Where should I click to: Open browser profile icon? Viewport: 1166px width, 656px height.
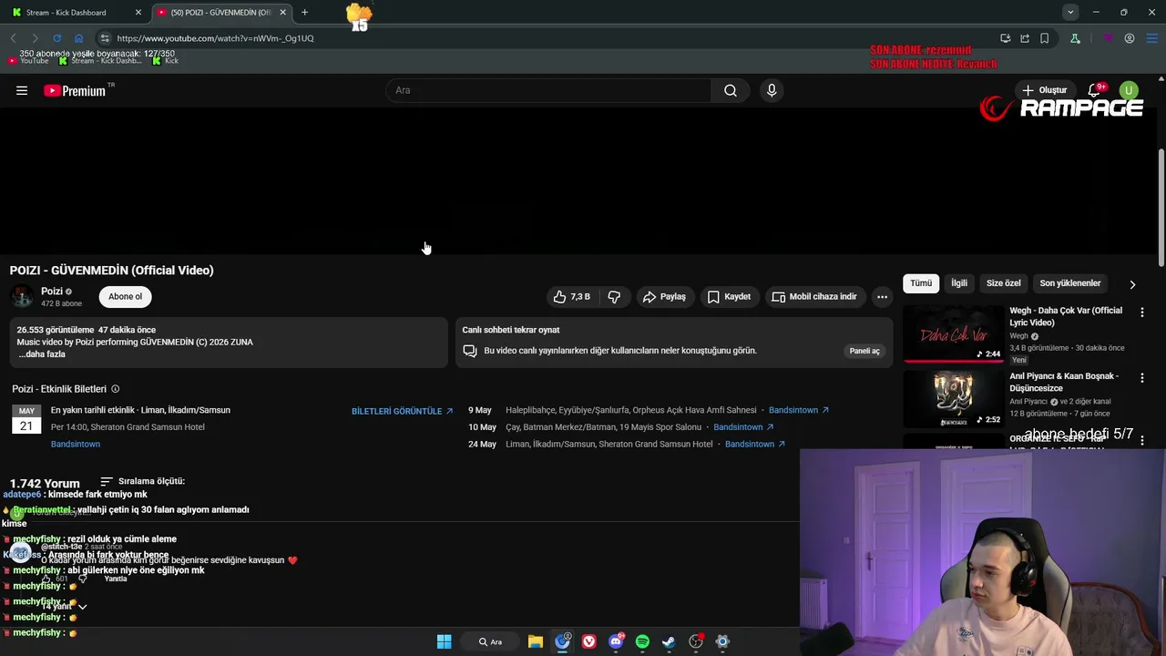pyautogui.click(x=1130, y=38)
